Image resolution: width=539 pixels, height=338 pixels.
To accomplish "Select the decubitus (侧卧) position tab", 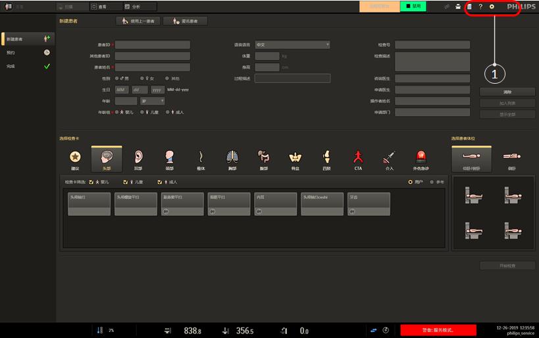I will click(512, 160).
